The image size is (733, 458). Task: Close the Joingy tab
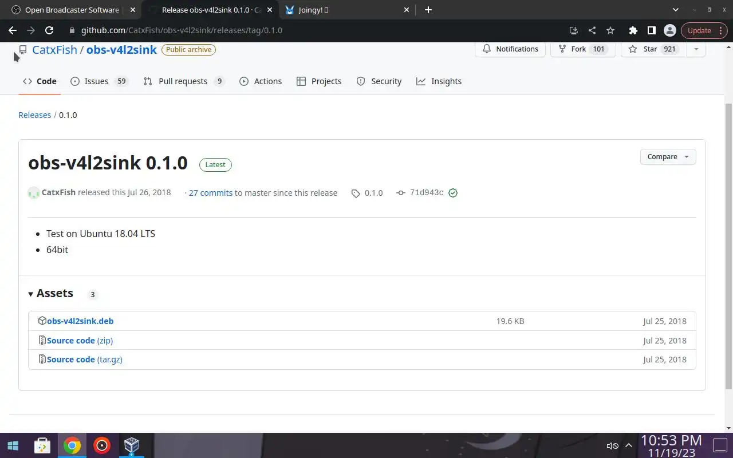click(407, 10)
